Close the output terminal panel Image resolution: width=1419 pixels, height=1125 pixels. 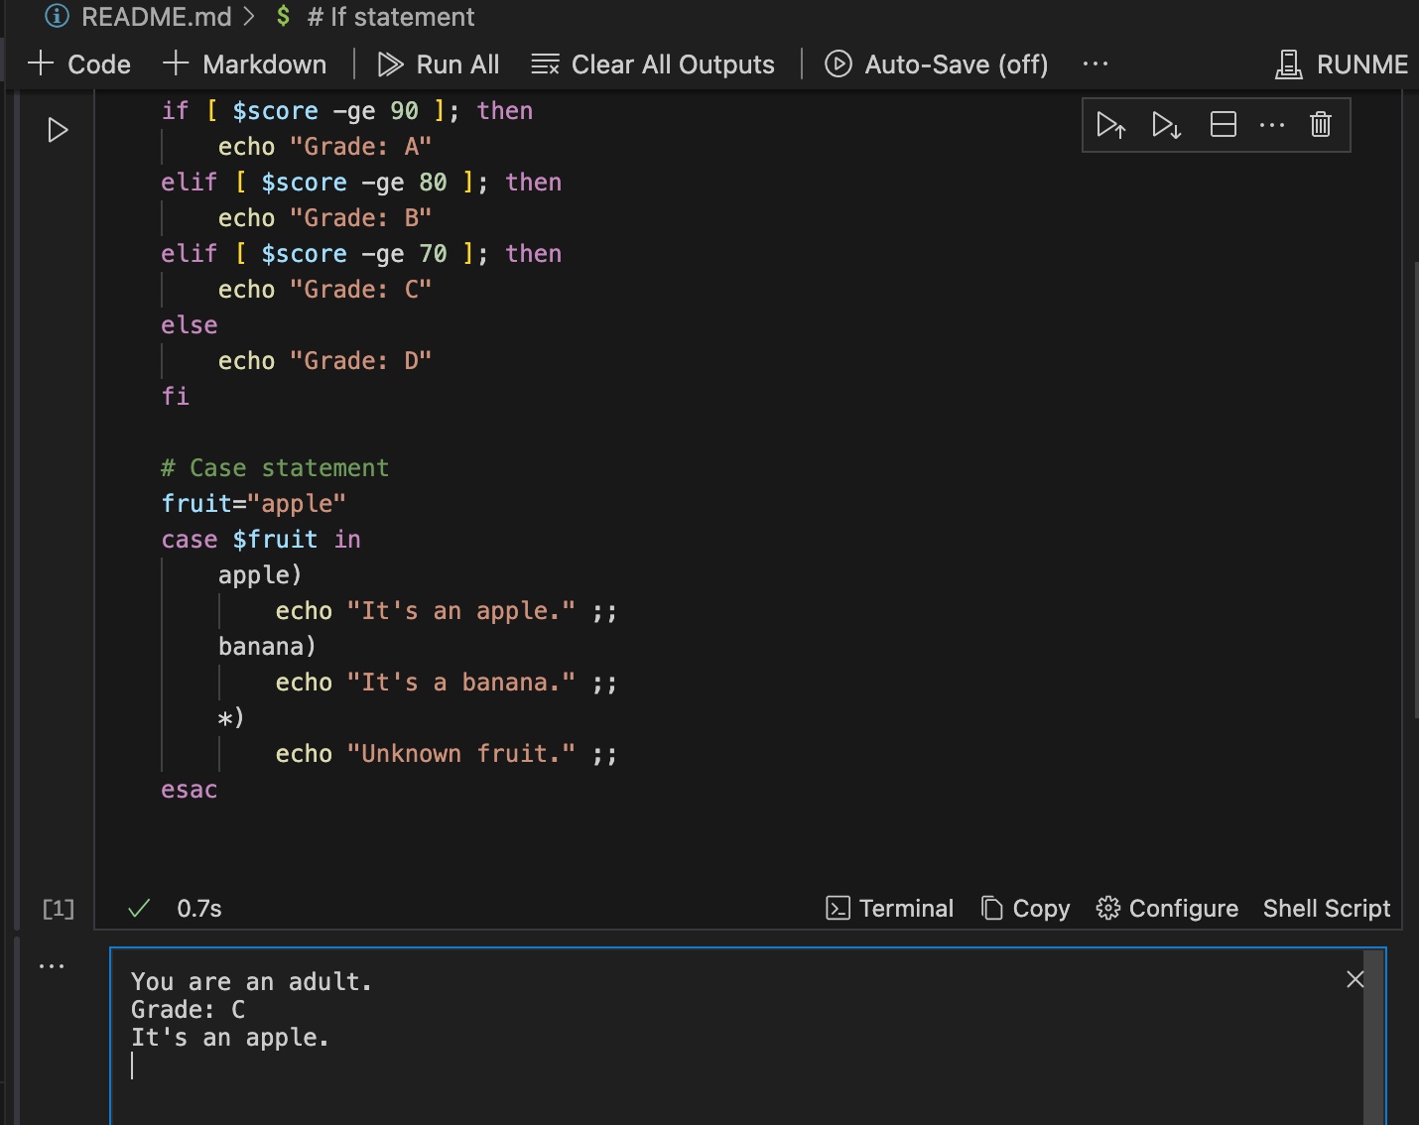click(1354, 979)
